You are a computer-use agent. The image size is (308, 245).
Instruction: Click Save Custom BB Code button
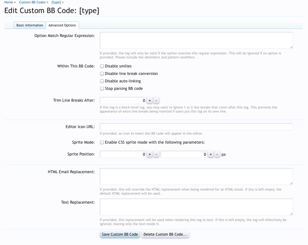[120, 234]
